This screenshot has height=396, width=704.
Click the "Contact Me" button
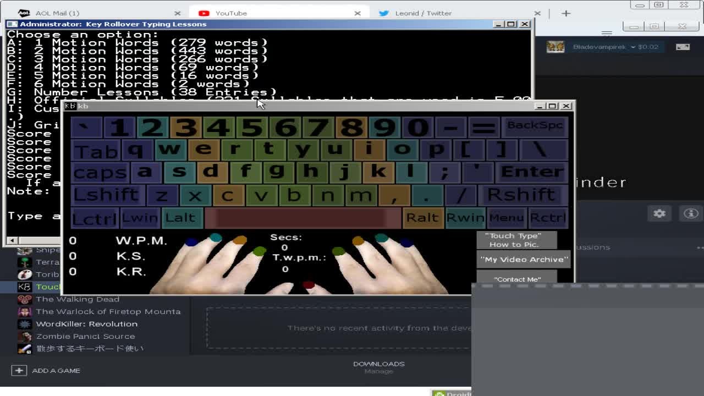pos(517,279)
